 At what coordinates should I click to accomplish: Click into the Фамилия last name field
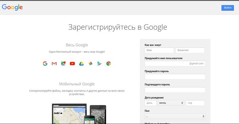[190, 50]
